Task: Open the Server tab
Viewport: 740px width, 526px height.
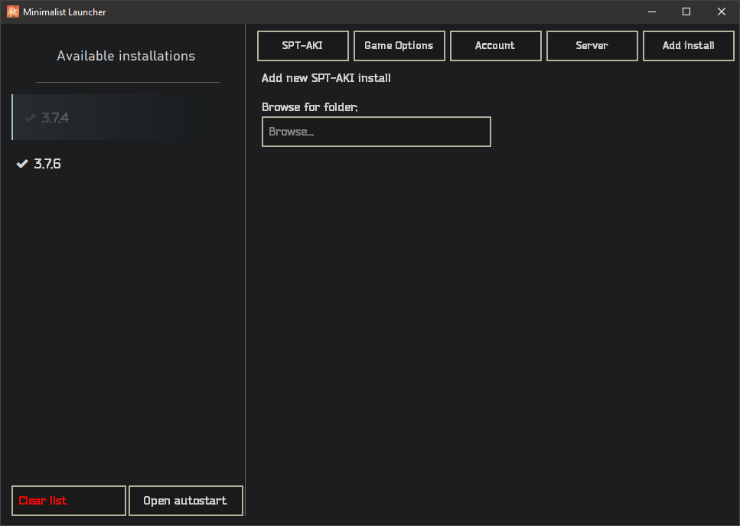Action: [x=592, y=45]
